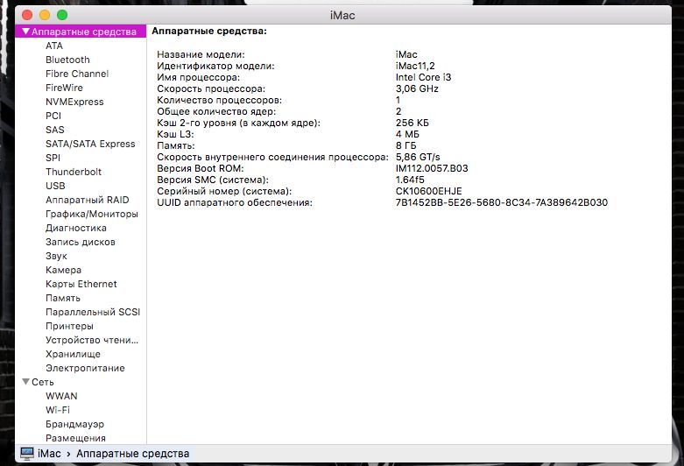The image size is (684, 466).
Task: Select Запись дисков in sidebar
Action: pos(81,242)
